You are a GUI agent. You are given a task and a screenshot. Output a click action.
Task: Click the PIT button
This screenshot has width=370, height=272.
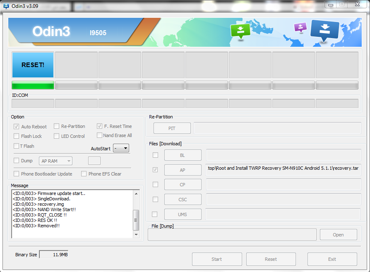pyautogui.click(x=172, y=128)
